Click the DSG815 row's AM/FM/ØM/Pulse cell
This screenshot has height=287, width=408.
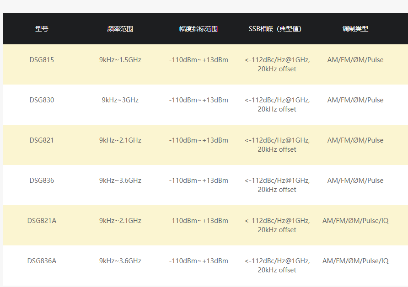[355, 60]
